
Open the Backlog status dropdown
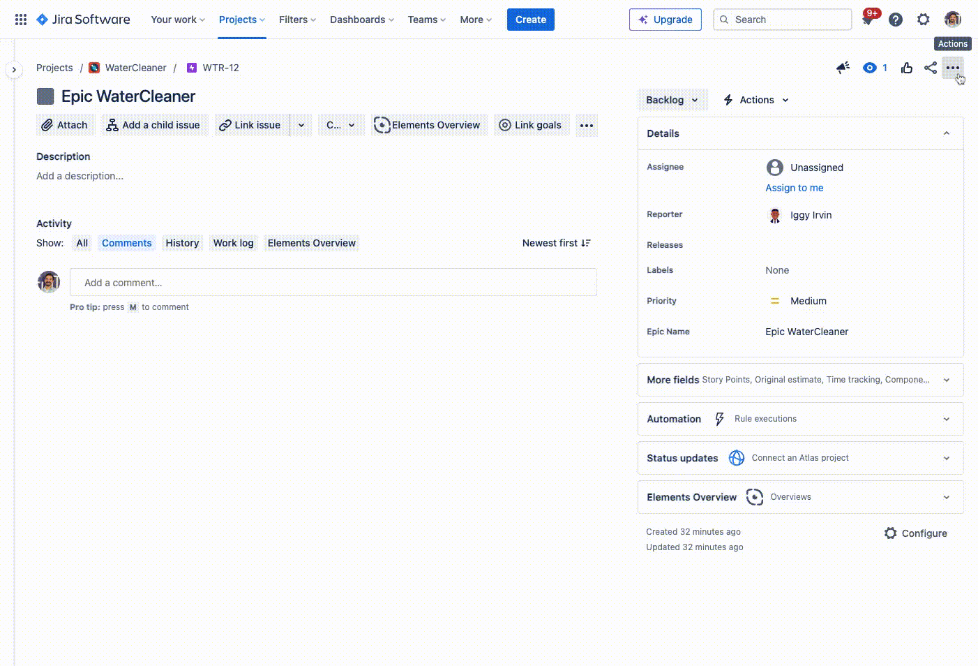(672, 100)
